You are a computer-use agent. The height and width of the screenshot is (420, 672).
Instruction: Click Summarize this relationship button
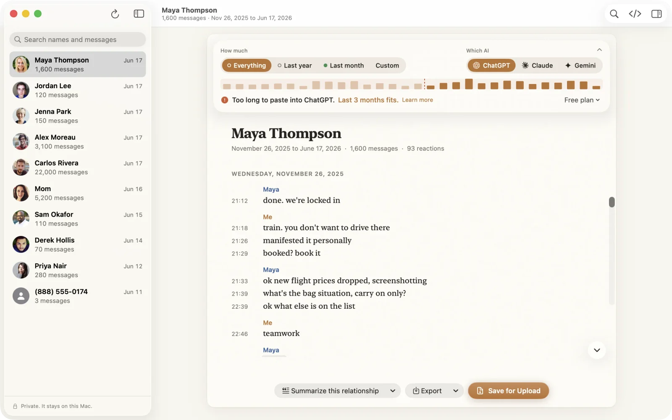tap(331, 391)
